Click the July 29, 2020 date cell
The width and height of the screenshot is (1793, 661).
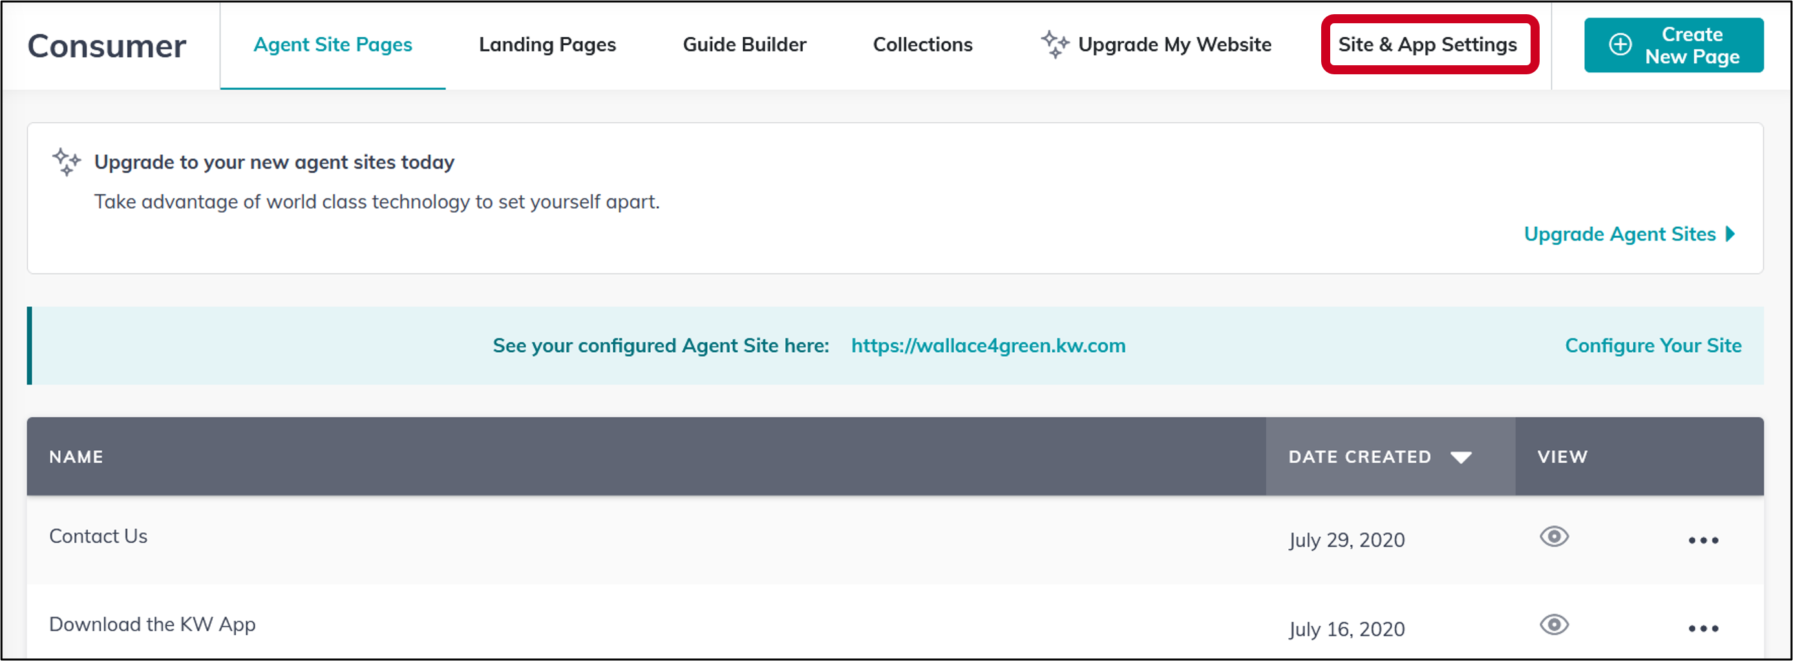pos(1346,540)
